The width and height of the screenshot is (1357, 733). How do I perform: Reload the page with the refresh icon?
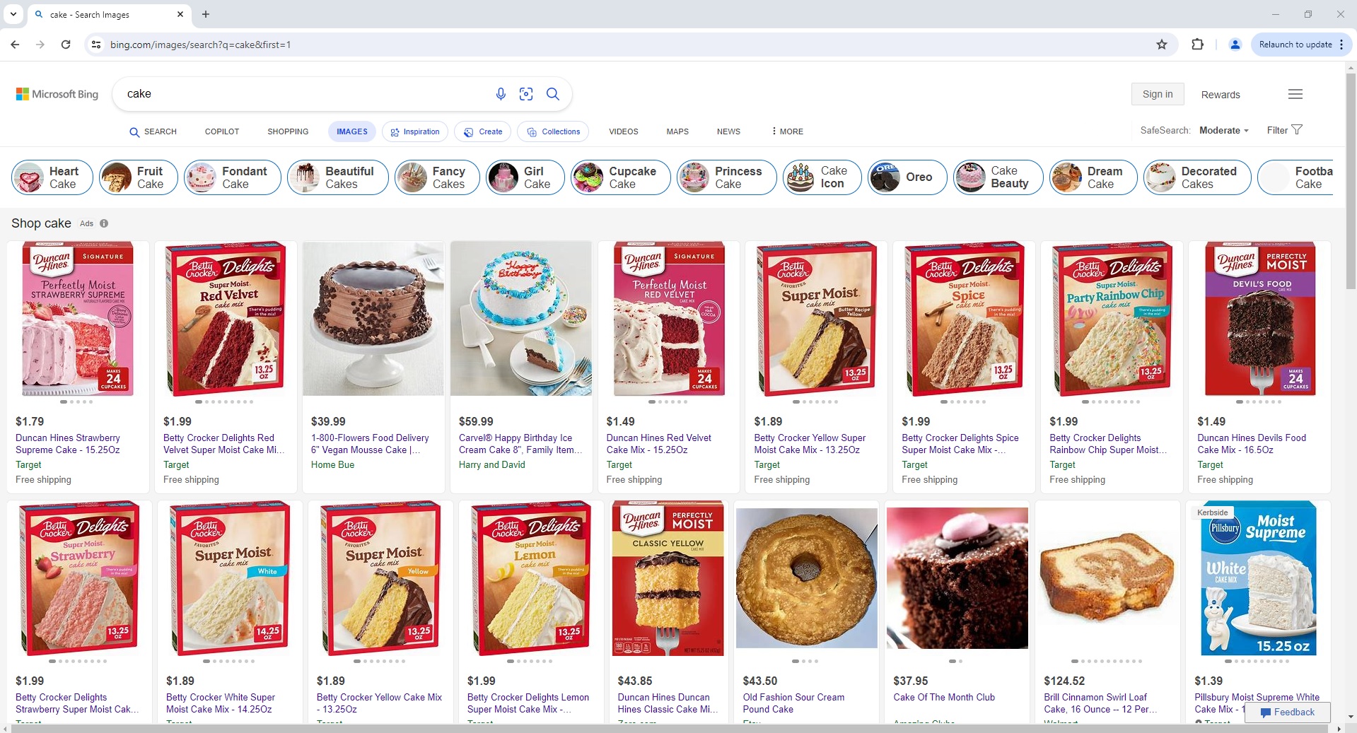[x=66, y=45]
